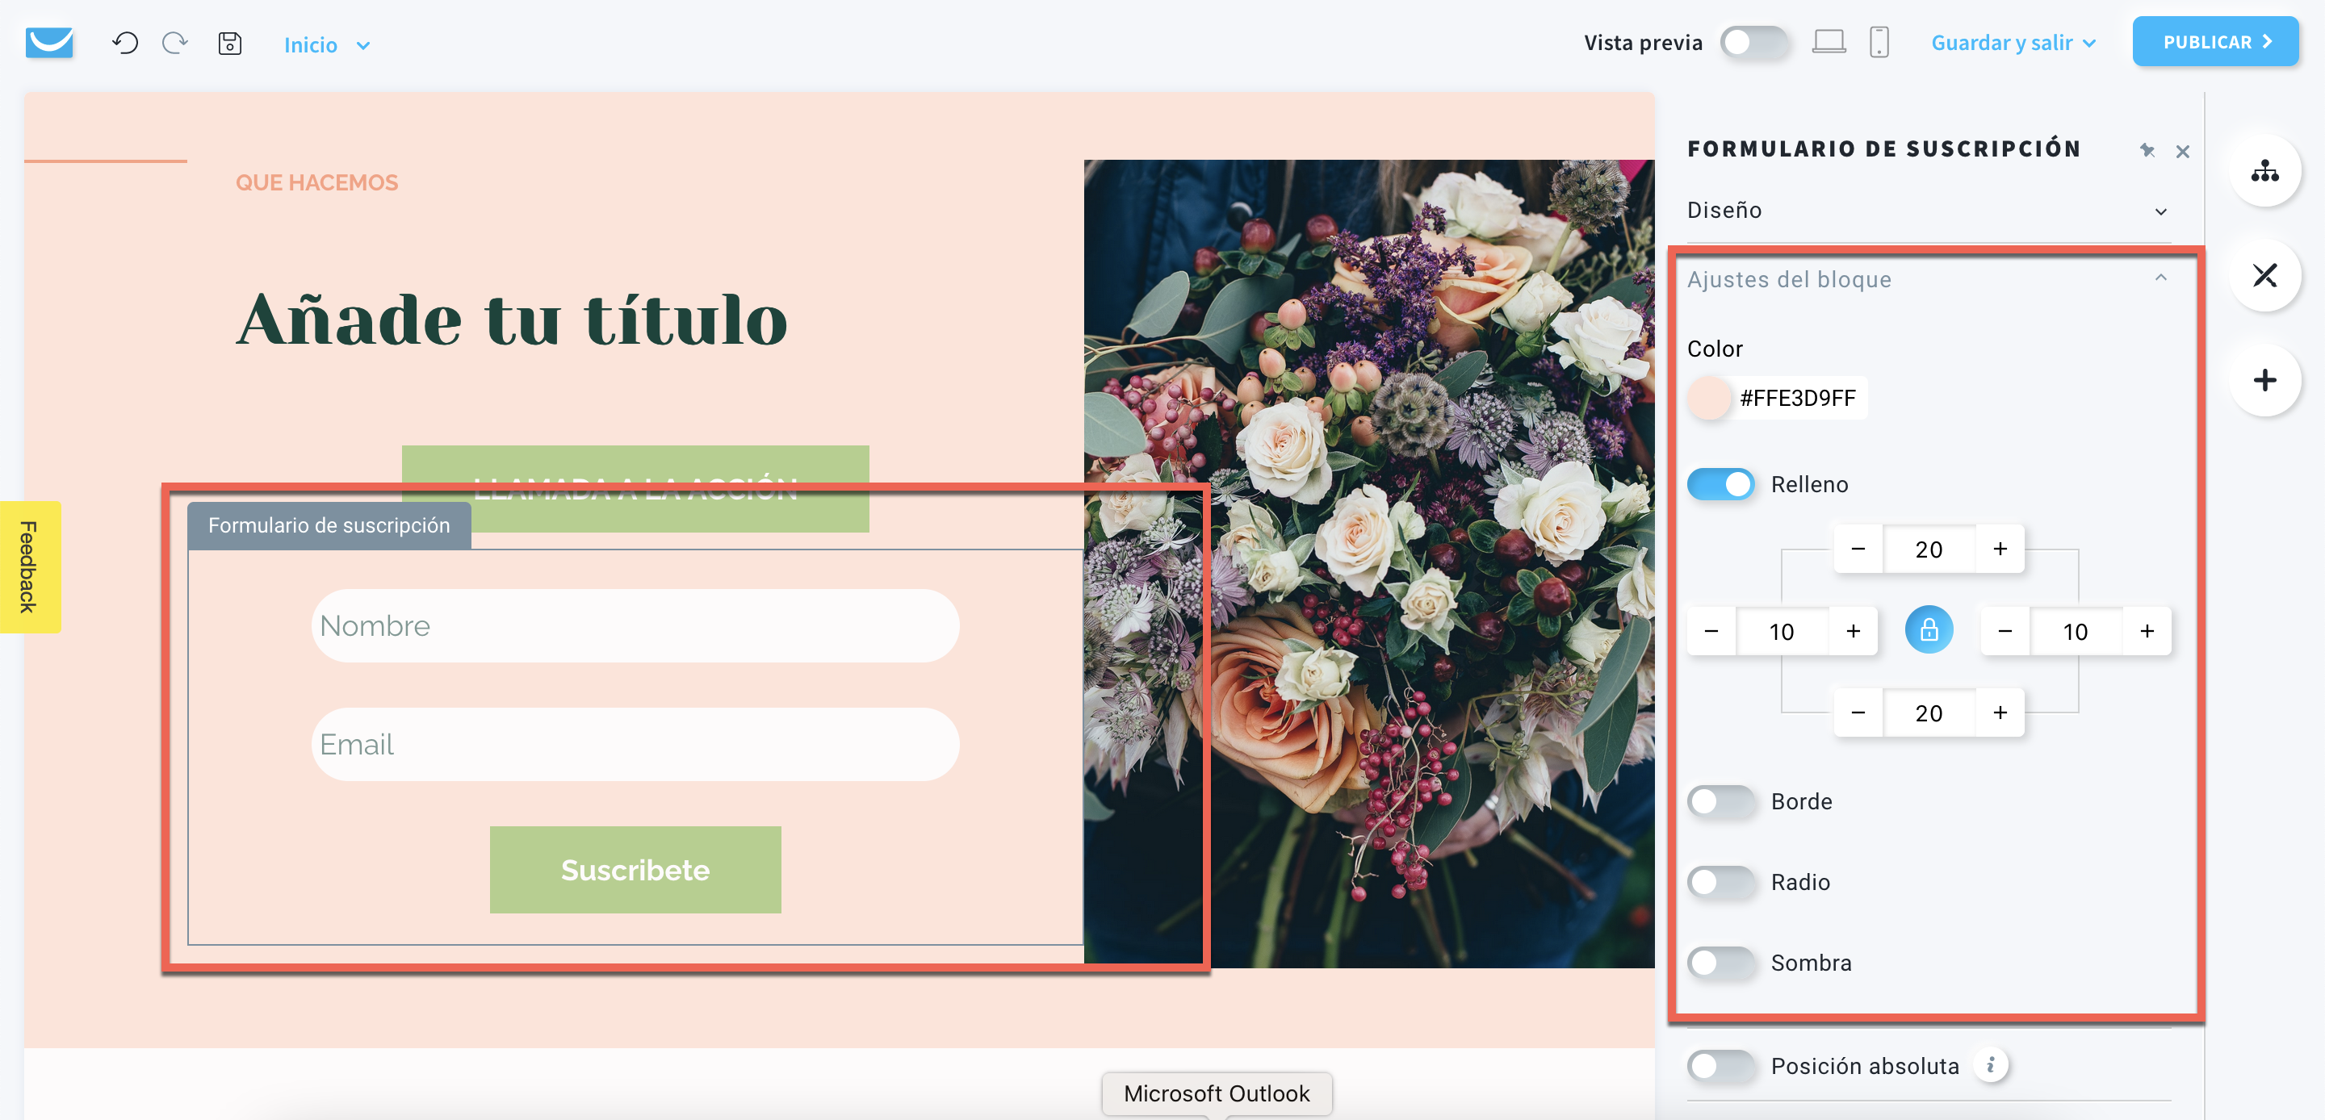
Task: Increase the left padding value
Action: click(x=1852, y=631)
